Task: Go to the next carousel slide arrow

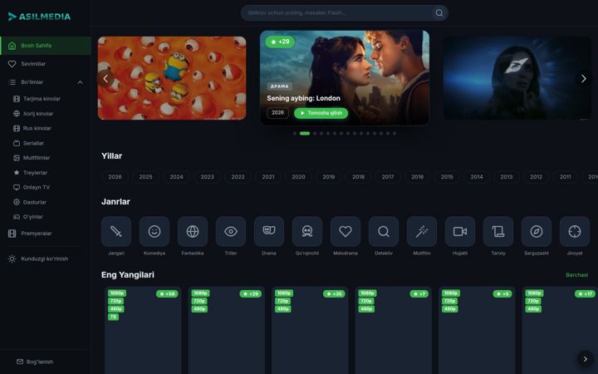Action: point(584,79)
